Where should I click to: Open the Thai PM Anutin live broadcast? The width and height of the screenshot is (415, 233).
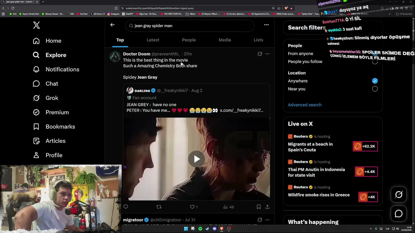316,172
